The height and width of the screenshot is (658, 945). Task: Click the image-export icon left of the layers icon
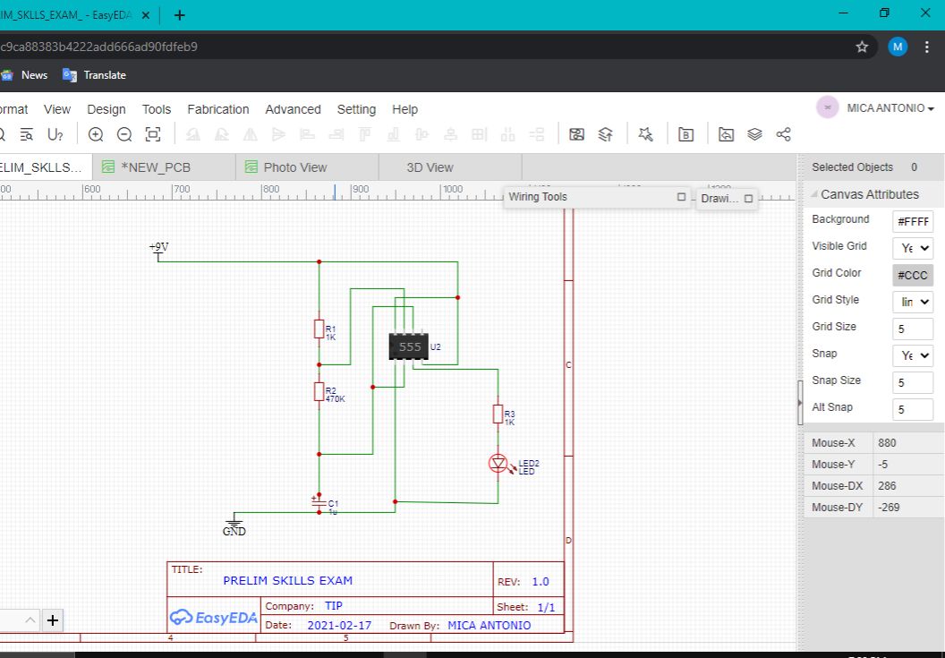[726, 133]
